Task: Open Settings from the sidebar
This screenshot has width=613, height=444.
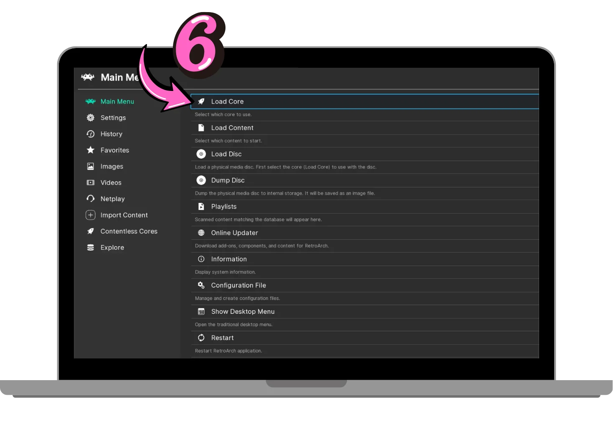Action: pos(113,118)
